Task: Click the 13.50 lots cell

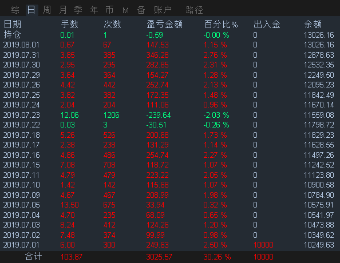Action: click(x=69, y=205)
